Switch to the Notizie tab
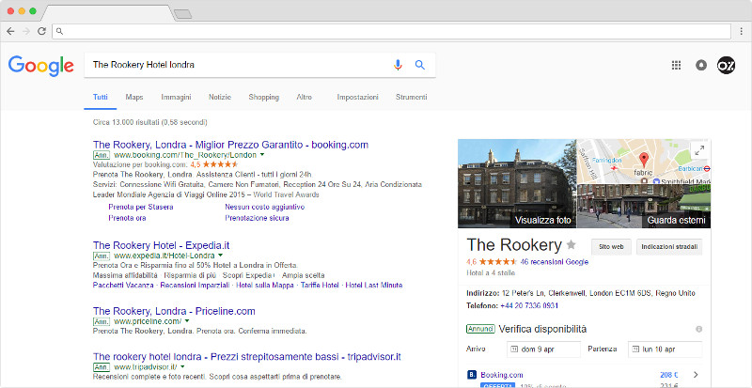Viewport: 752px width, 388px height. pos(220,98)
